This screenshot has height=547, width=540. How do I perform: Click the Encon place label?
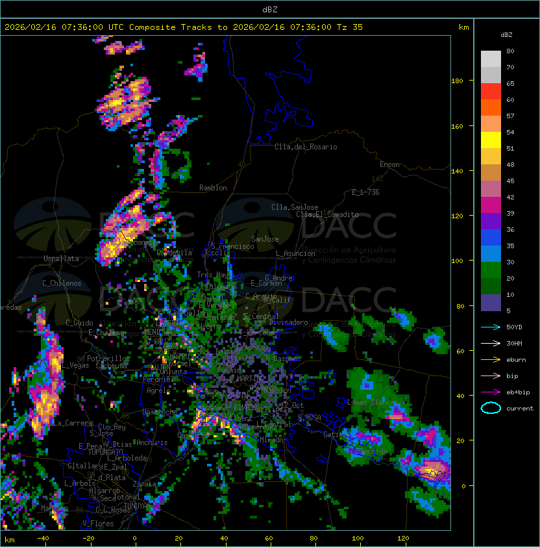pos(389,164)
